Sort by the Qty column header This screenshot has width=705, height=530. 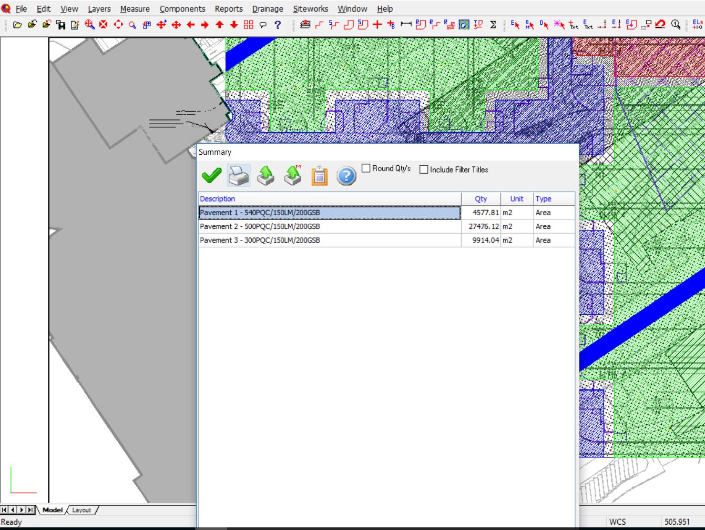481,199
